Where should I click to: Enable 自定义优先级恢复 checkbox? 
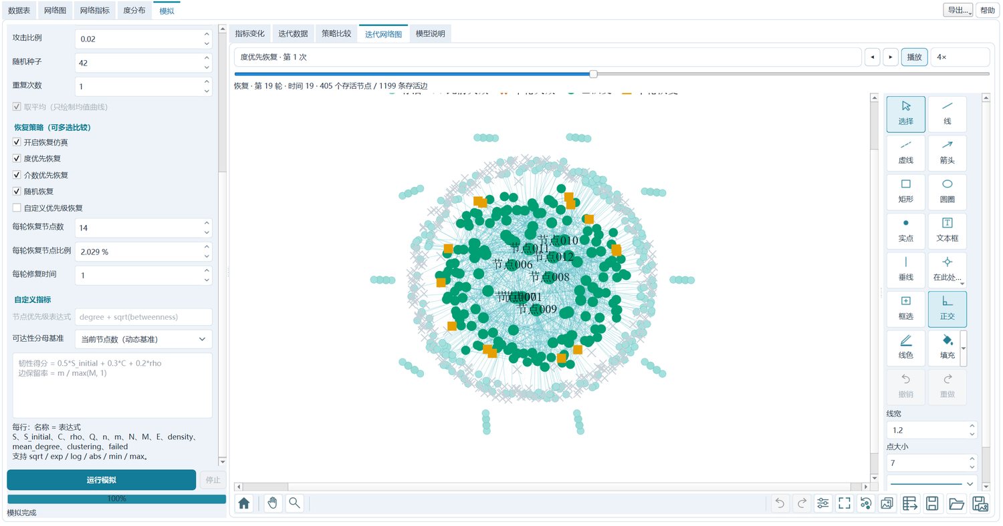pos(47,208)
